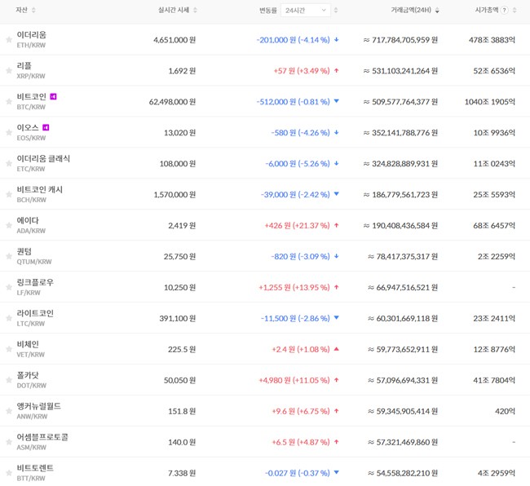Screen dimensions: 530x486
Task: Click the up arrow on 리플 change
Action: (336, 71)
